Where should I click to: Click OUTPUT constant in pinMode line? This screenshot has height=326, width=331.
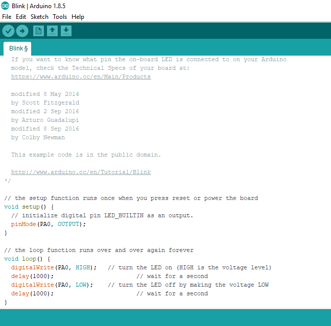point(68,224)
